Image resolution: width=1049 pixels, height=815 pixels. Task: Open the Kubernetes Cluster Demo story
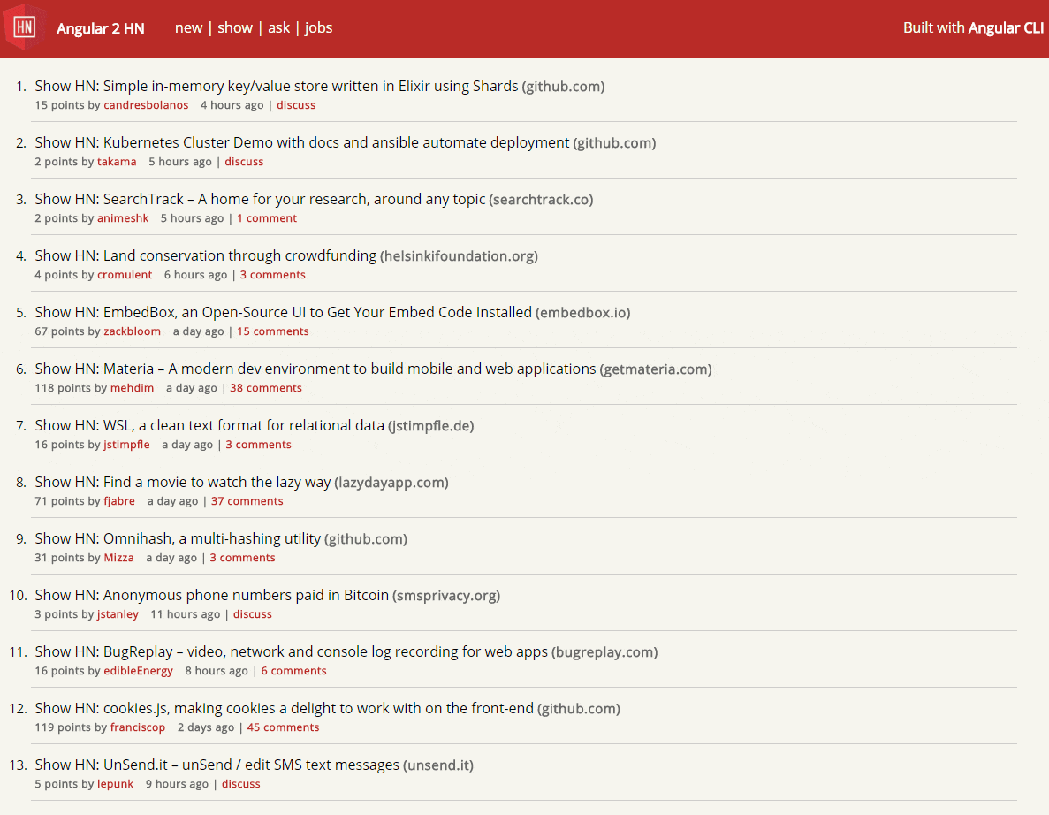pos(301,142)
